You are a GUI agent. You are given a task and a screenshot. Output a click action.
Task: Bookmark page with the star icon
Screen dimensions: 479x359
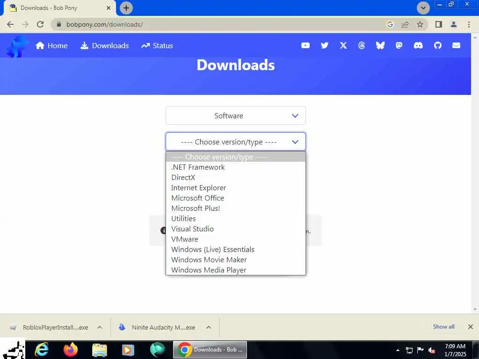(x=420, y=24)
